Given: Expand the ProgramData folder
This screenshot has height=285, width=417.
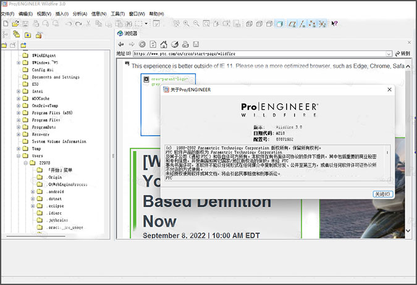Looking at the screenshot, I should tap(19, 127).
